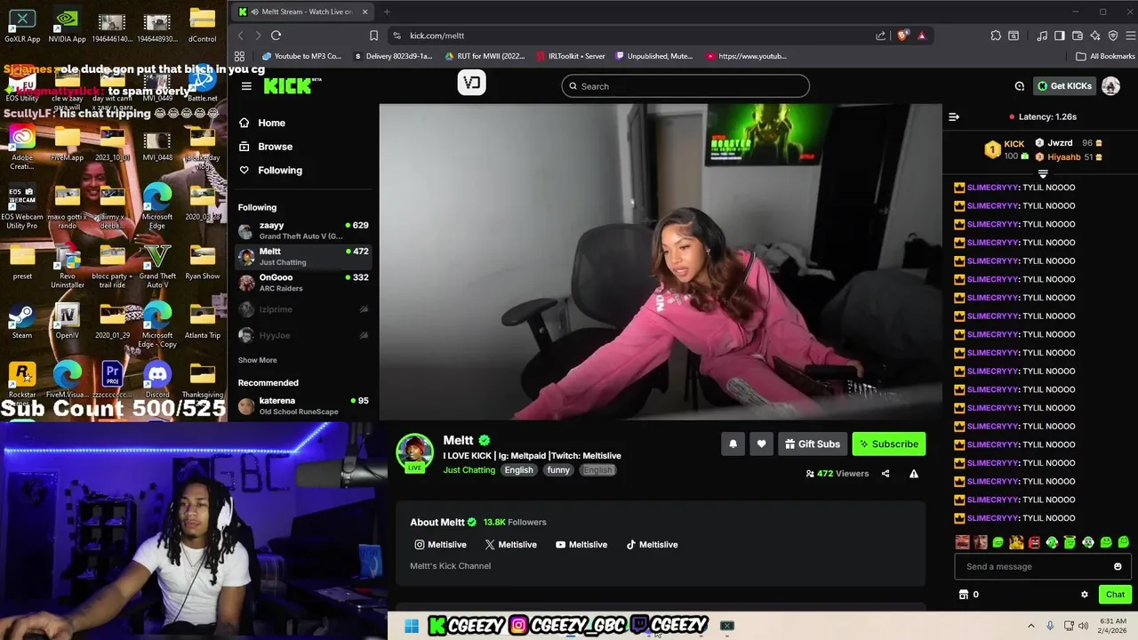
Task: Toggle the follow heart for Meltt
Action: (761, 444)
